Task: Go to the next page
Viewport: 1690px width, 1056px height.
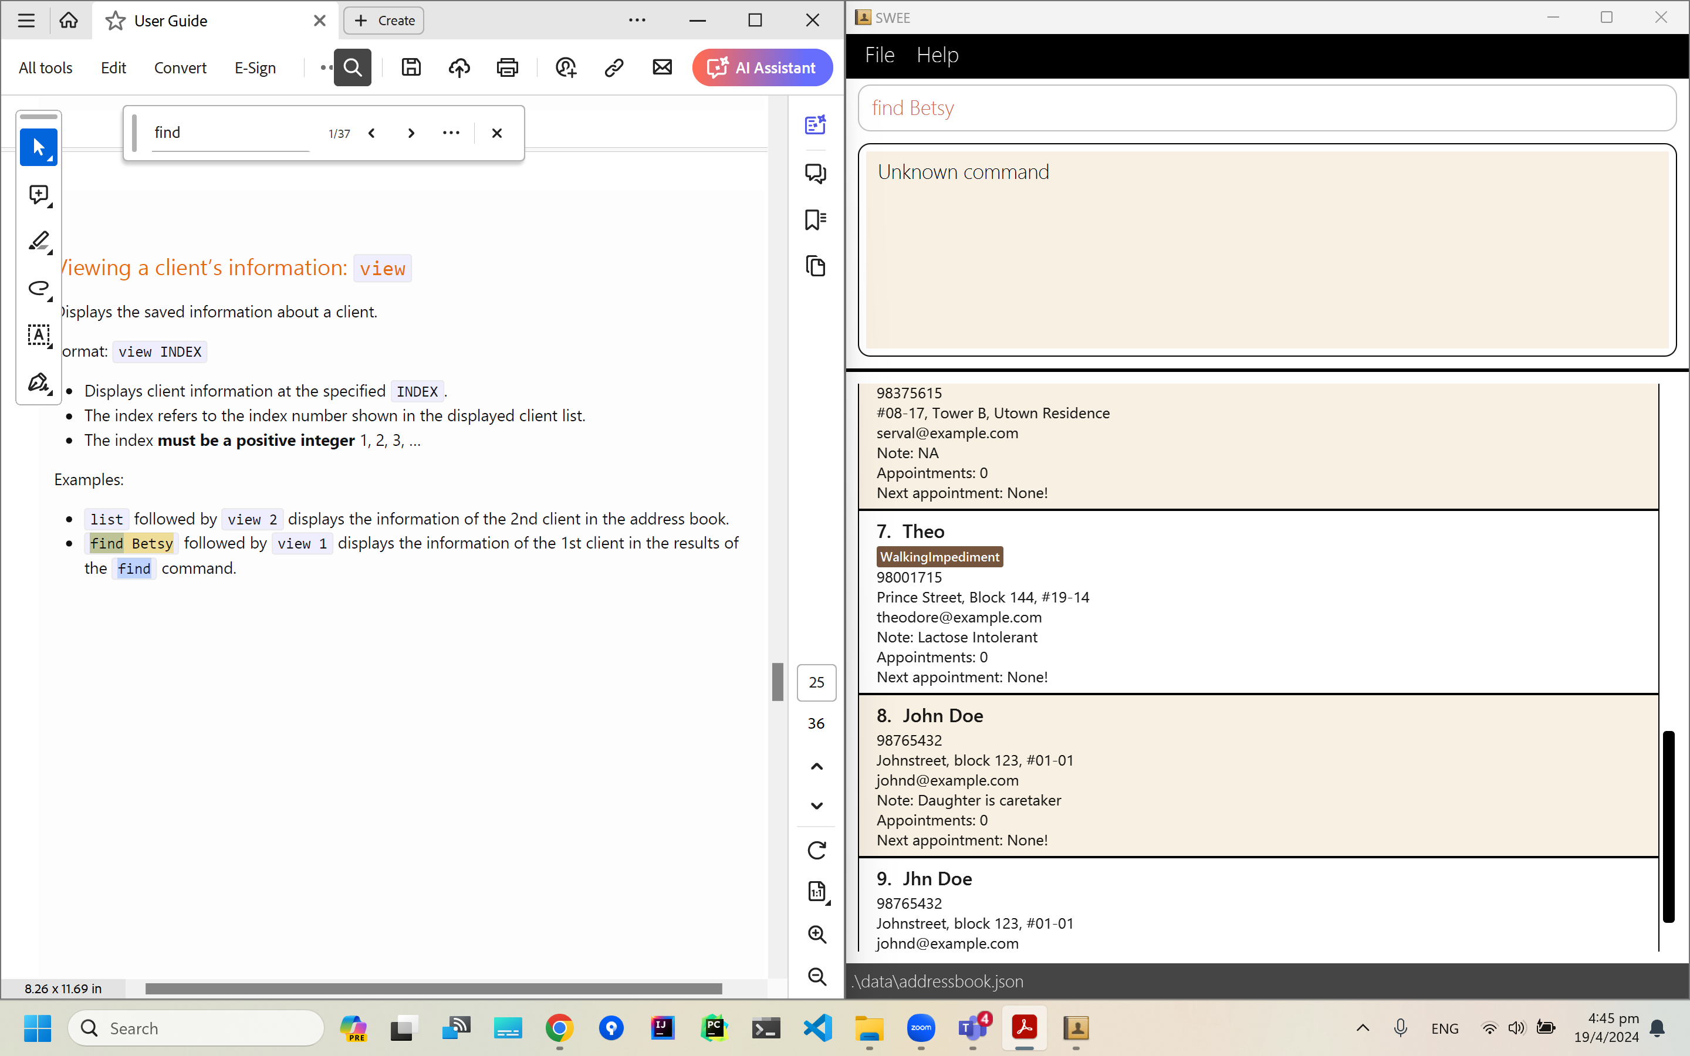Action: [x=816, y=806]
